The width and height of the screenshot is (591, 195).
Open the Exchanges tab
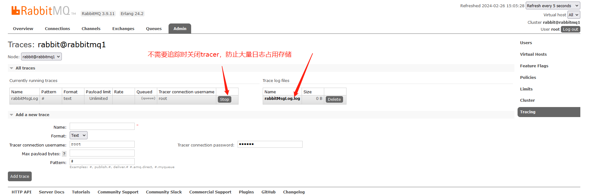pos(123,28)
